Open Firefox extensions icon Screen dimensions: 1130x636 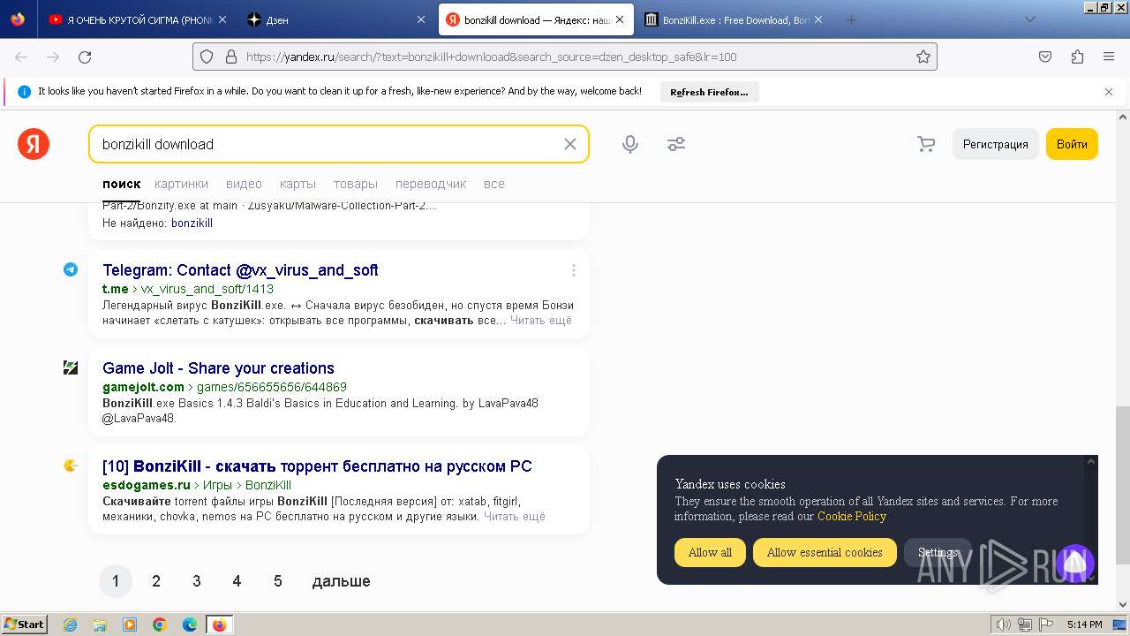pyautogui.click(x=1077, y=57)
